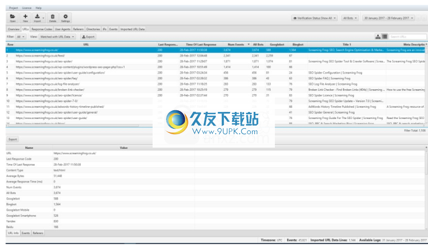Click the Import download icon
The width and height of the screenshot is (428, 245).
click(x=37, y=18)
